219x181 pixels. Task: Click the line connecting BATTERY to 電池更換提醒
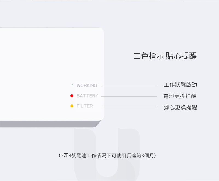tap(129, 97)
